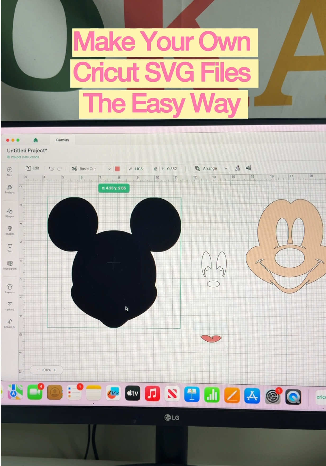This screenshot has width=326, height=466.
Task: Open the Images library
Action: tap(10, 230)
